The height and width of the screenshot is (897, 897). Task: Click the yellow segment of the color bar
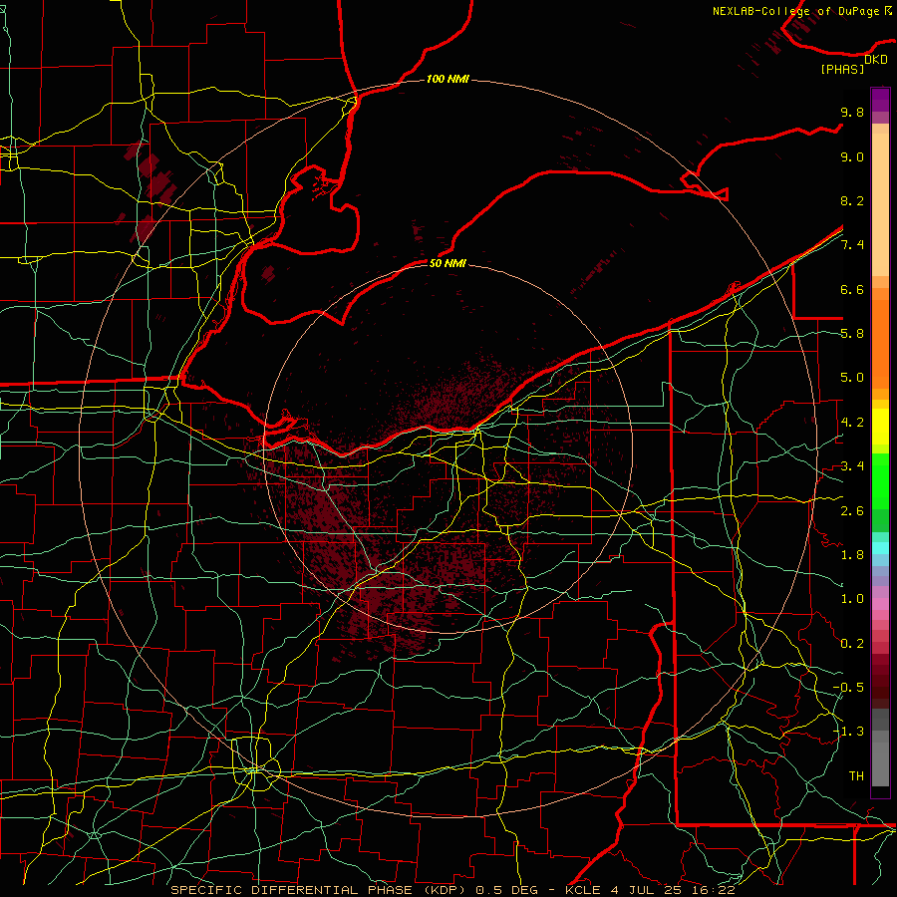click(880, 427)
